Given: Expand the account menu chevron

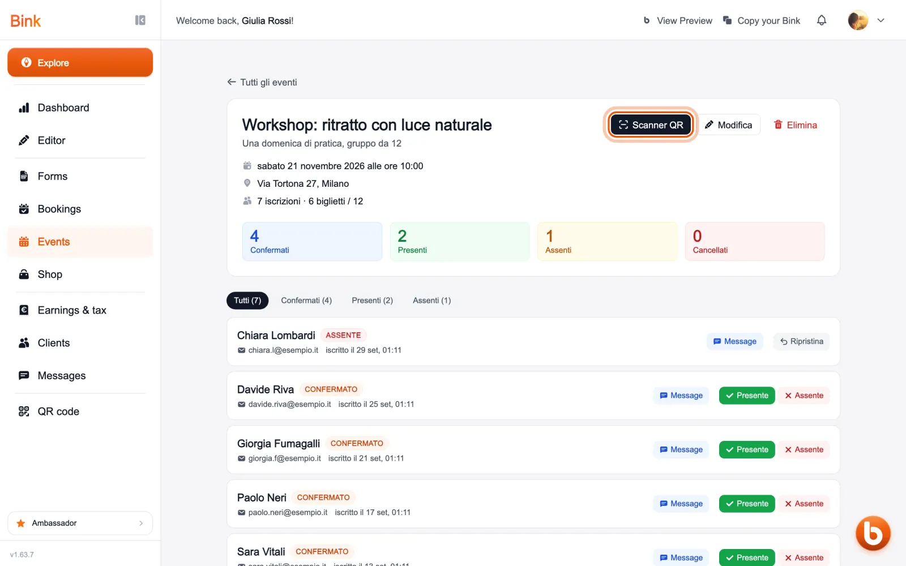Looking at the screenshot, I should 881,20.
